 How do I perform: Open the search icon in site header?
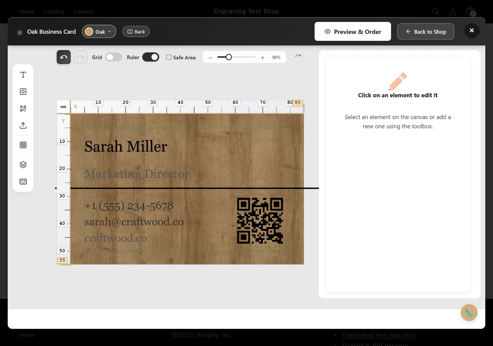tap(436, 12)
